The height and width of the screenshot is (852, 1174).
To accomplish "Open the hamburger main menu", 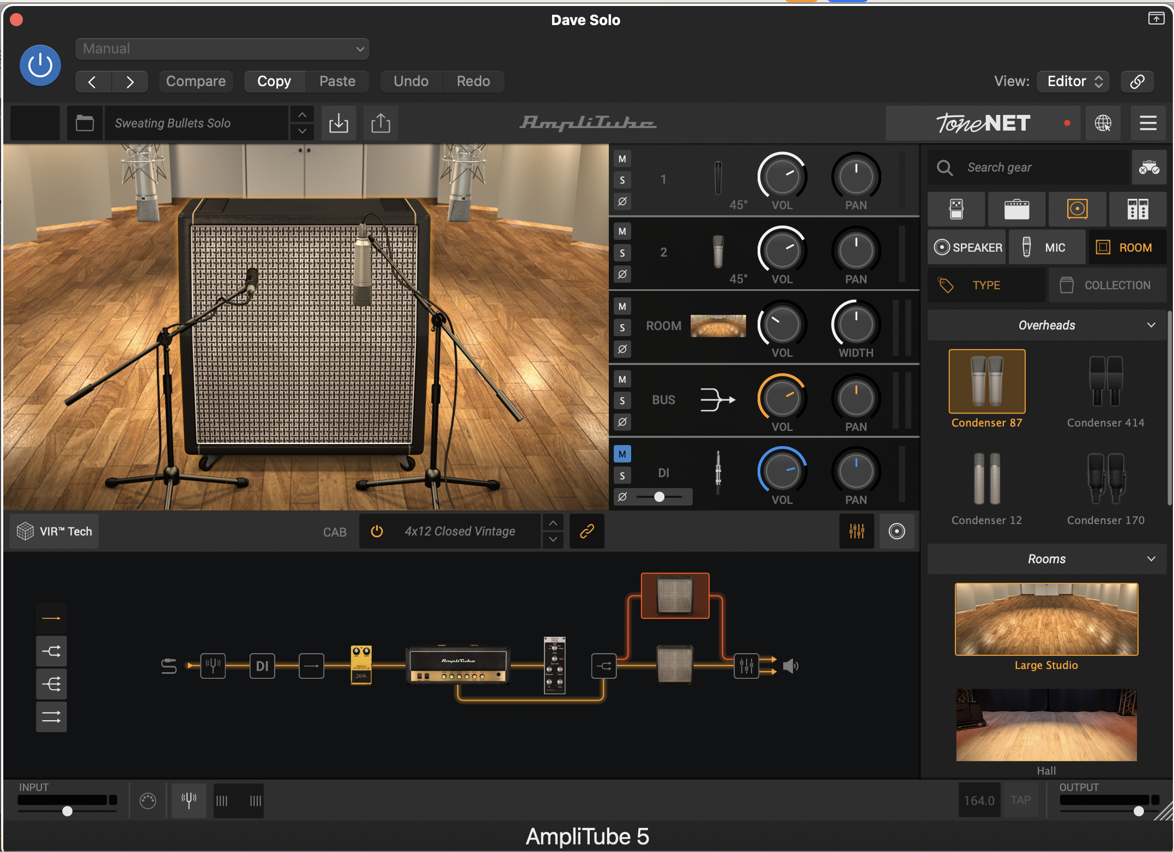I will point(1148,123).
